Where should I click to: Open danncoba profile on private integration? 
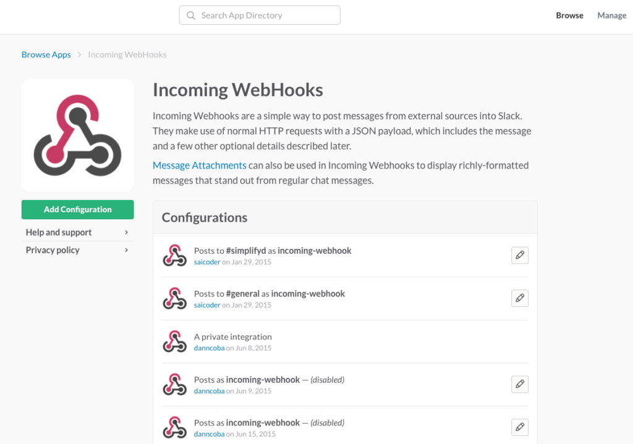pos(209,348)
